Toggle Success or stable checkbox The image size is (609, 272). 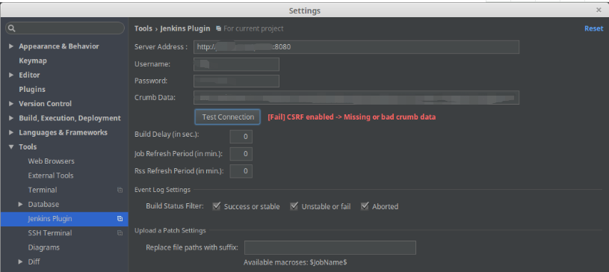pyautogui.click(x=217, y=206)
